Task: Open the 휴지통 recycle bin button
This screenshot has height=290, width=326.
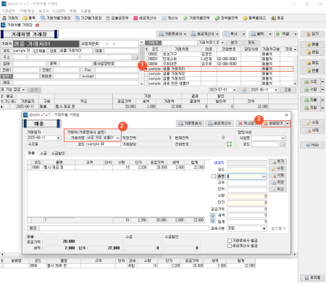Action: 312,278
